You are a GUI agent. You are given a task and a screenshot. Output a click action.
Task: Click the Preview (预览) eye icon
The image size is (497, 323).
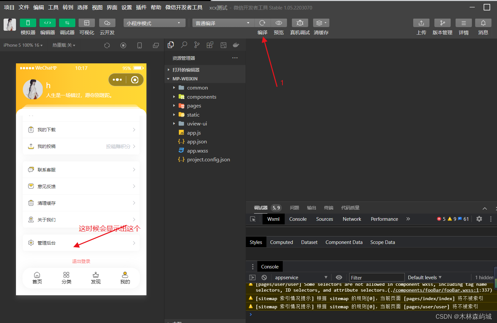click(279, 23)
